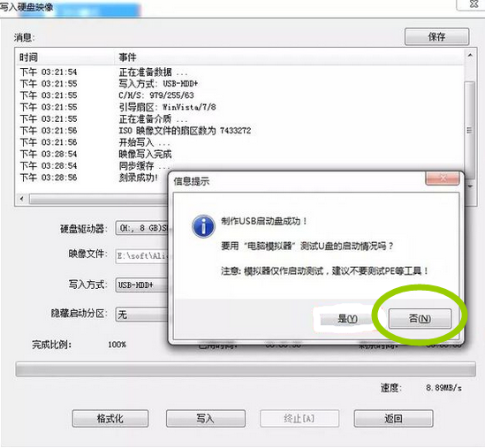
Task: Click the write progress bar
Action: [x=246, y=369]
